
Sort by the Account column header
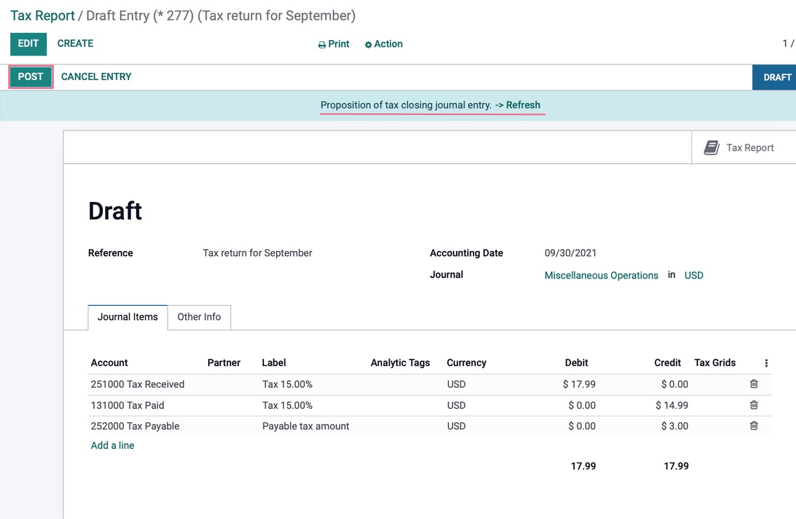(109, 363)
